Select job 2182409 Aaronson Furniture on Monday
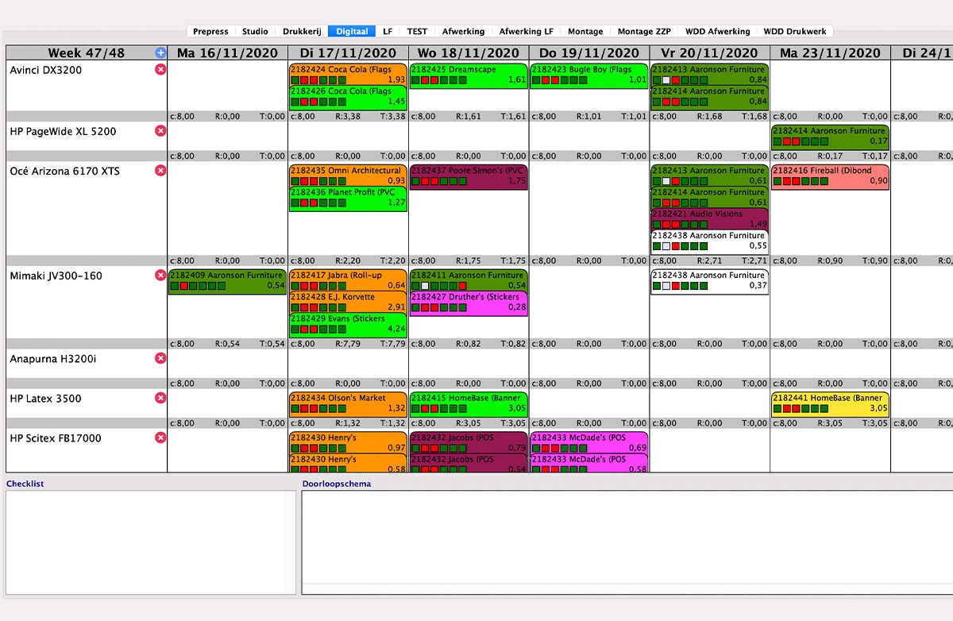The height and width of the screenshot is (621, 953). 227,281
